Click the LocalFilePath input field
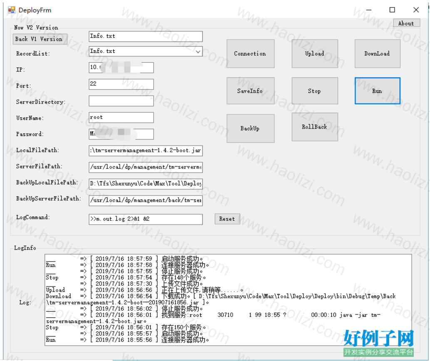Image resolution: width=430 pixels, height=361 pixels. 146,151
